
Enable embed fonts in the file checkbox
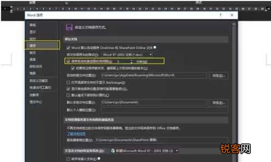(x=68, y=159)
